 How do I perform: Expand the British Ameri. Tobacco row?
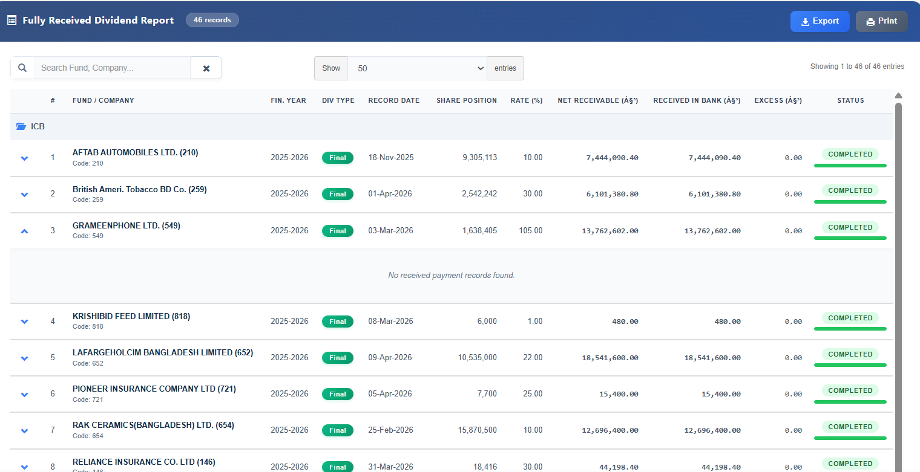click(x=25, y=194)
